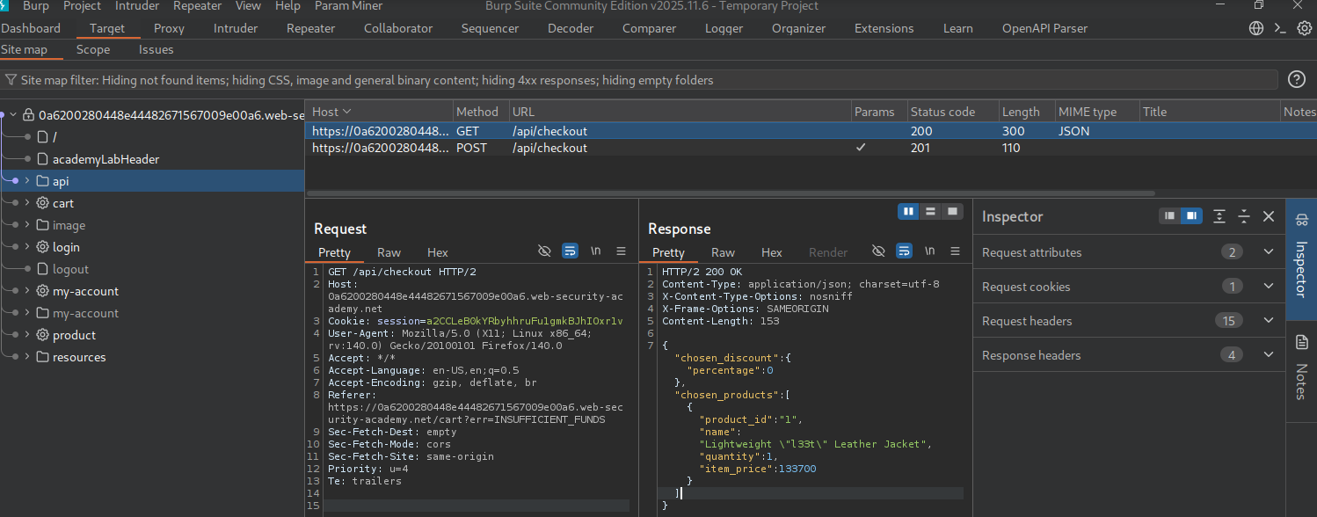Expand the login tree node

click(x=27, y=247)
